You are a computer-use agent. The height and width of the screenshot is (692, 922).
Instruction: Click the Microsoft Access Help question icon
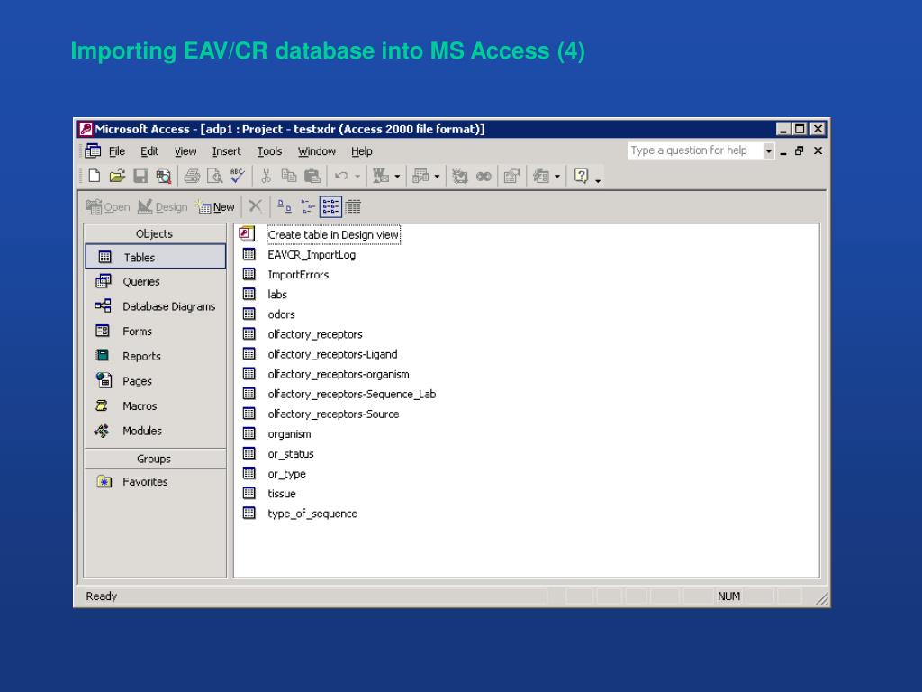(x=581, y=176)
